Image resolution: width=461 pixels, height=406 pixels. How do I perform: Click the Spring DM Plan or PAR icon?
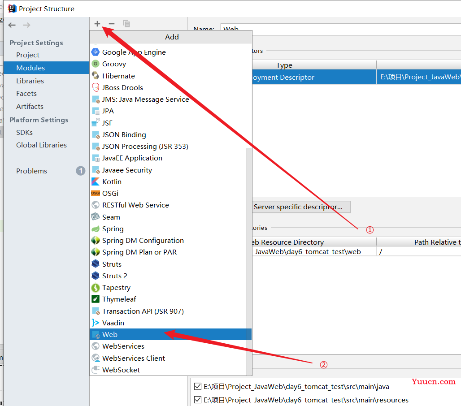pyautogui.click(x=96, y=252)
